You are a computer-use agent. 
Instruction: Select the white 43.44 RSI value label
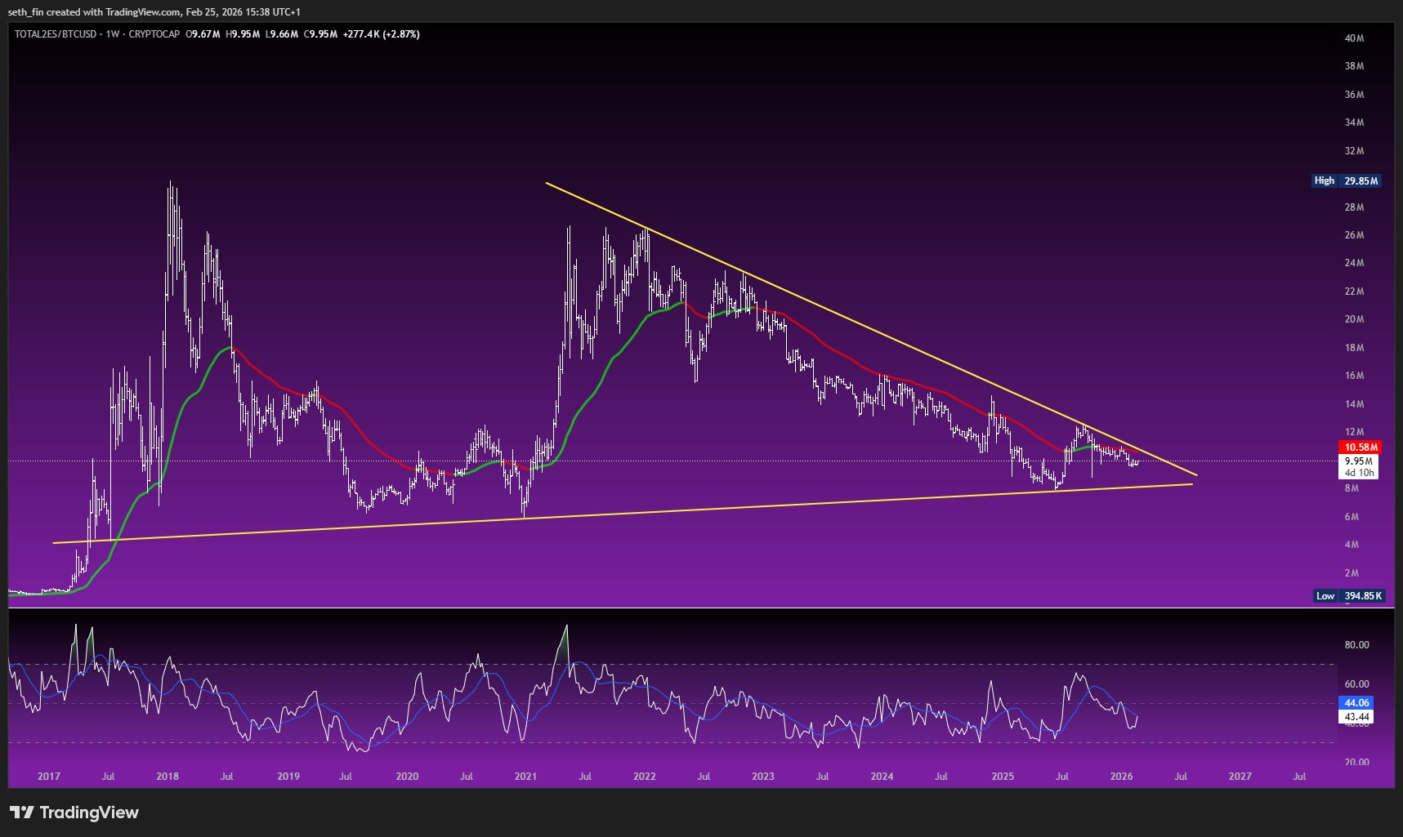(1356, 716)
